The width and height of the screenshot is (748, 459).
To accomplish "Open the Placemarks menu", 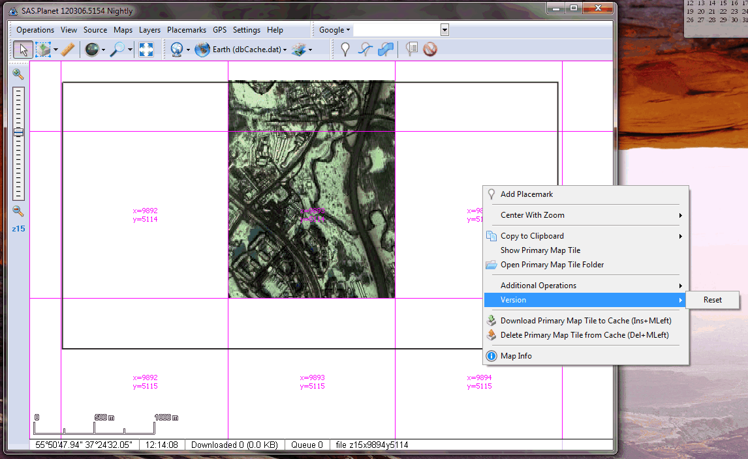I will coord(186,30).
